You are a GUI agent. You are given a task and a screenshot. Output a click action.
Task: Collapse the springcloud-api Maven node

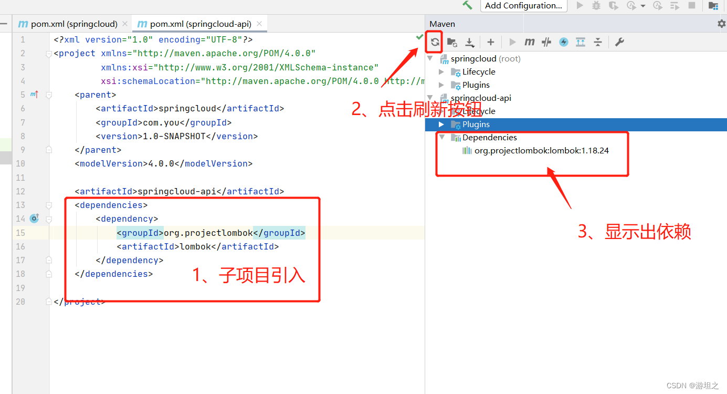click(431, 98)
